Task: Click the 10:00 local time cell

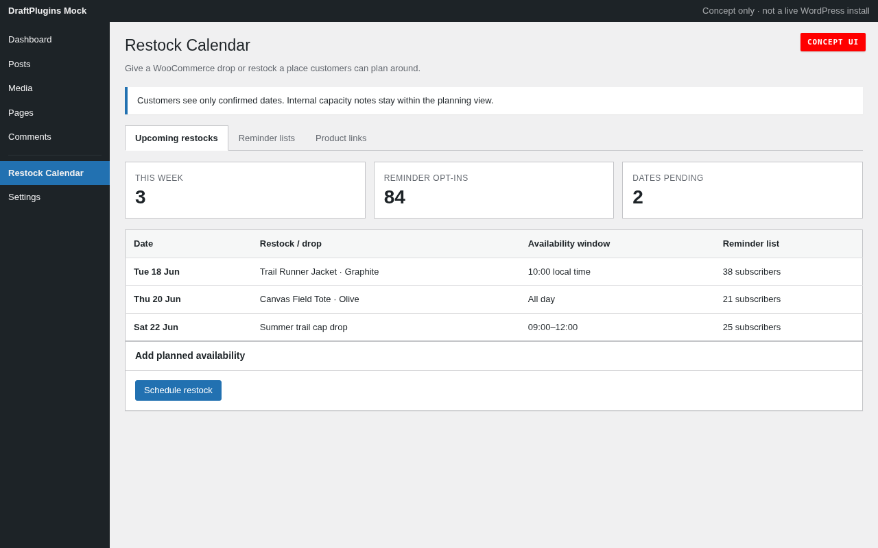Action: coord(617,272)
